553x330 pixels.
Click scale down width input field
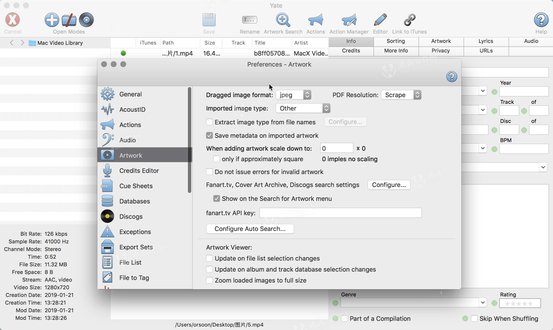[336, 148]
